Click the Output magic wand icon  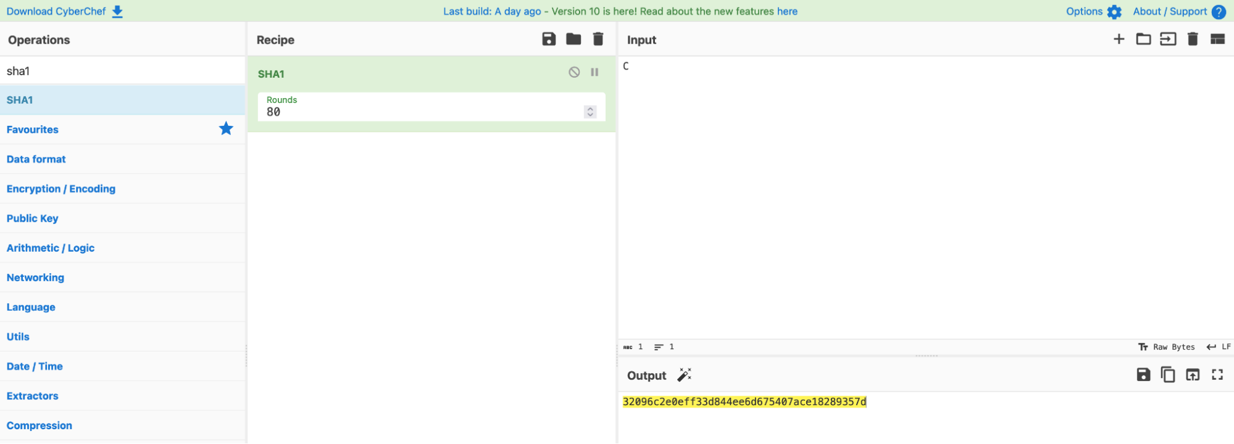[685, 375]
